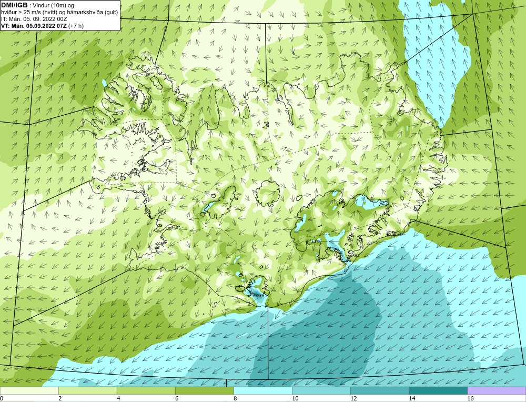Click the 2–4 m/s light green swatch
This screenshot has width=526, height=402.
click(87, 390)
